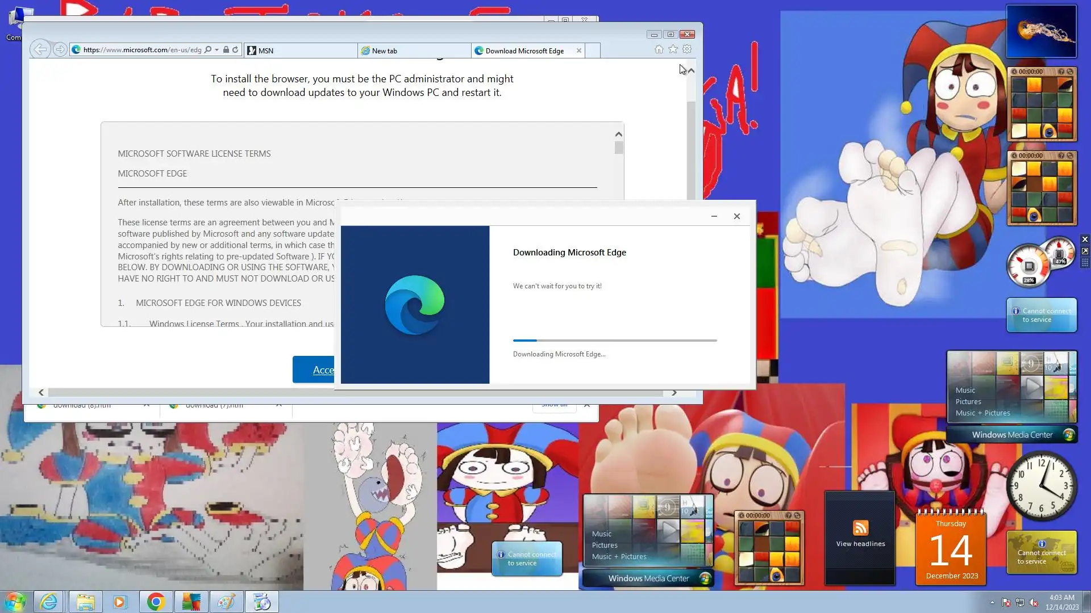1091x613 pixels.
Task: Click the calendar gadget showing Thursday 14
Action: pos(951,549)
